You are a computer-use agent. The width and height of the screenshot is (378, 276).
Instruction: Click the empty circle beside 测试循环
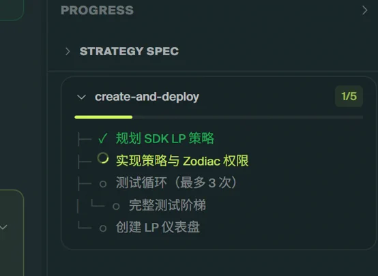103,184
